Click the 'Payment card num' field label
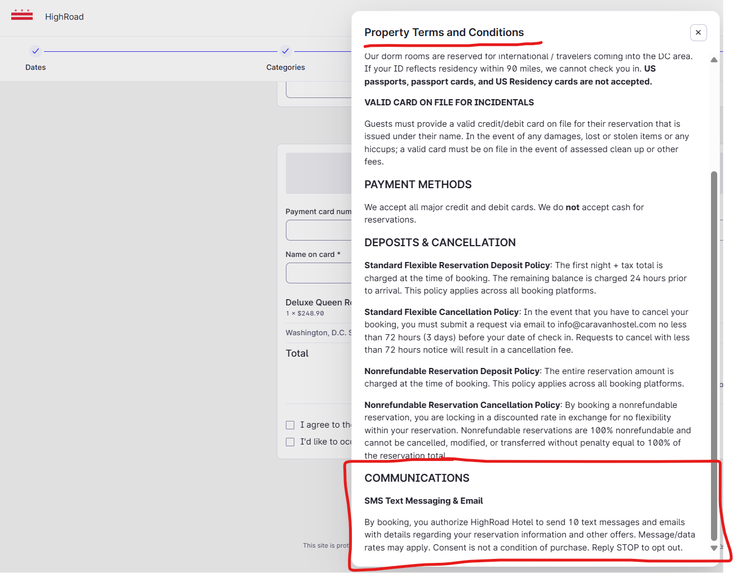 coord(319,212)
